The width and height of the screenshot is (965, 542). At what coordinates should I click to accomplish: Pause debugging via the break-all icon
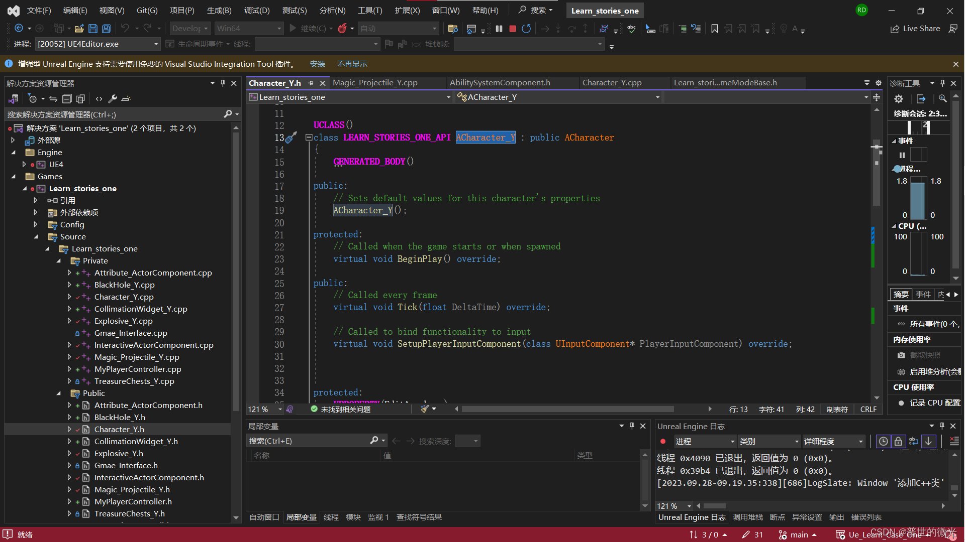point(499,29)
